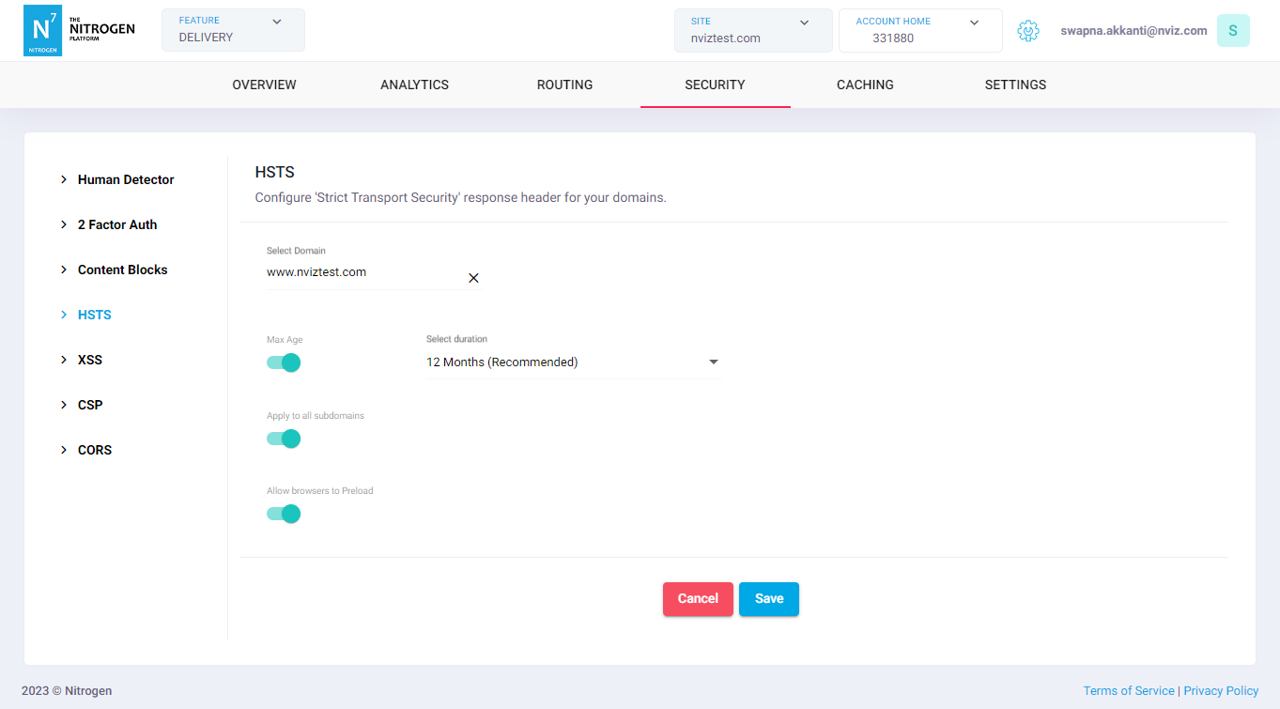The height and width of the screenshot is (709, 1280).
Task: Open the settings gear icon in header
Action: click(1028, 31)
